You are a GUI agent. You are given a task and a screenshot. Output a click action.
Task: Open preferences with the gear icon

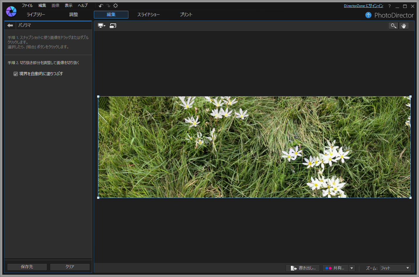pos(116,6)
